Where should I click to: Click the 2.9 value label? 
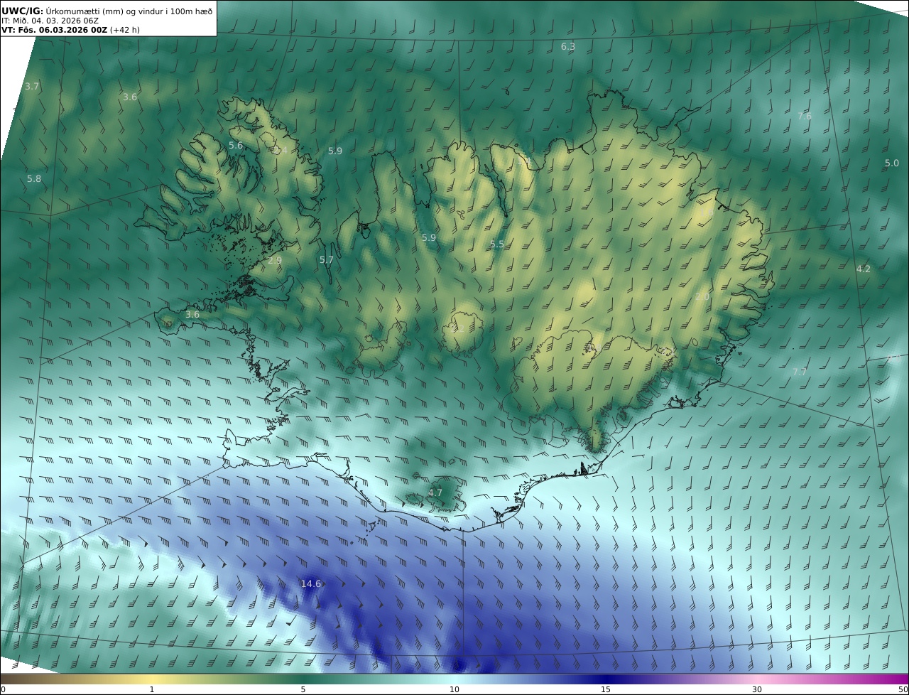point(275,260)
